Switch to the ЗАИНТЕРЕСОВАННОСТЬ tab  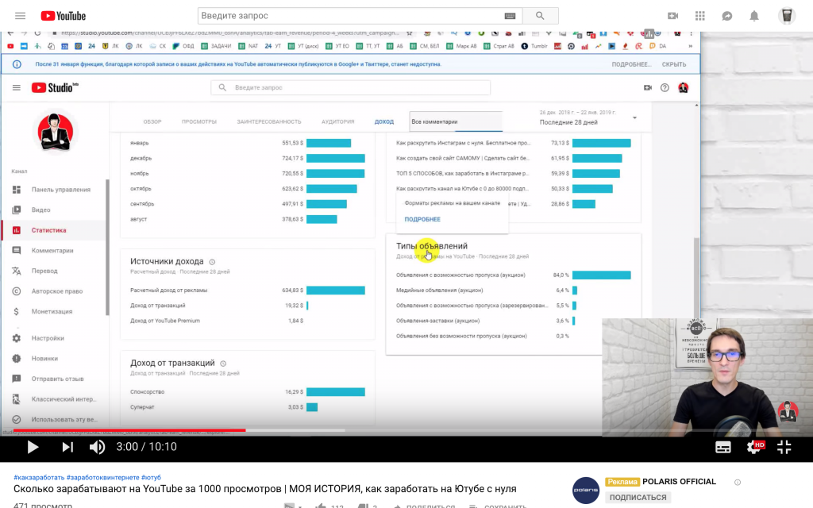pos(269,121)
